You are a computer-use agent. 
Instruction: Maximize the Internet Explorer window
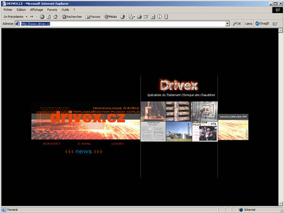tap(276, 3)
